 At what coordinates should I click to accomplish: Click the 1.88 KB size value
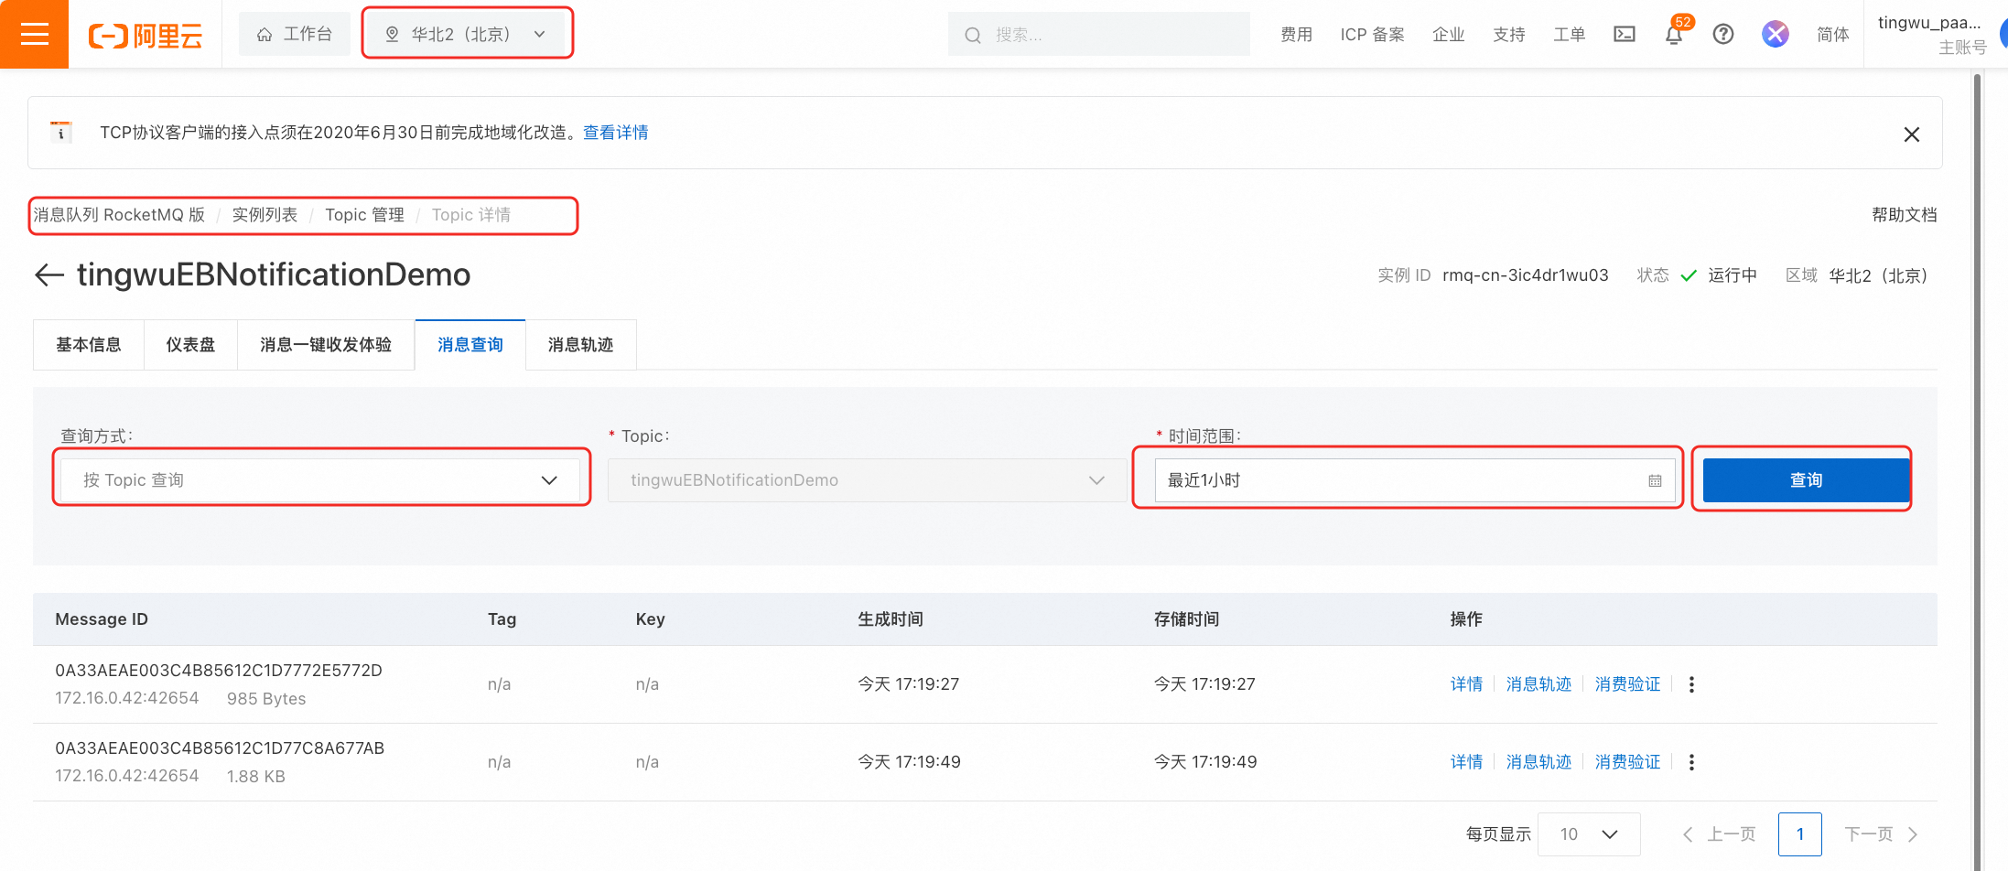256,777
